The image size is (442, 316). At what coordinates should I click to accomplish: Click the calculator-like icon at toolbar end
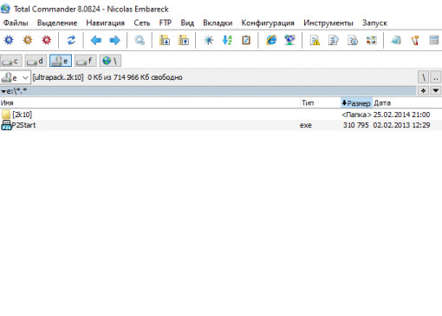434,40
